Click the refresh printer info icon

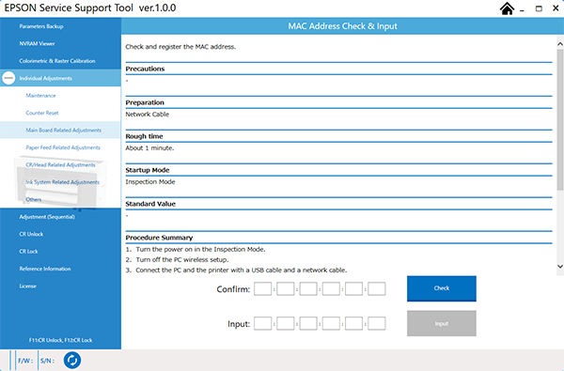click(72, 361)
